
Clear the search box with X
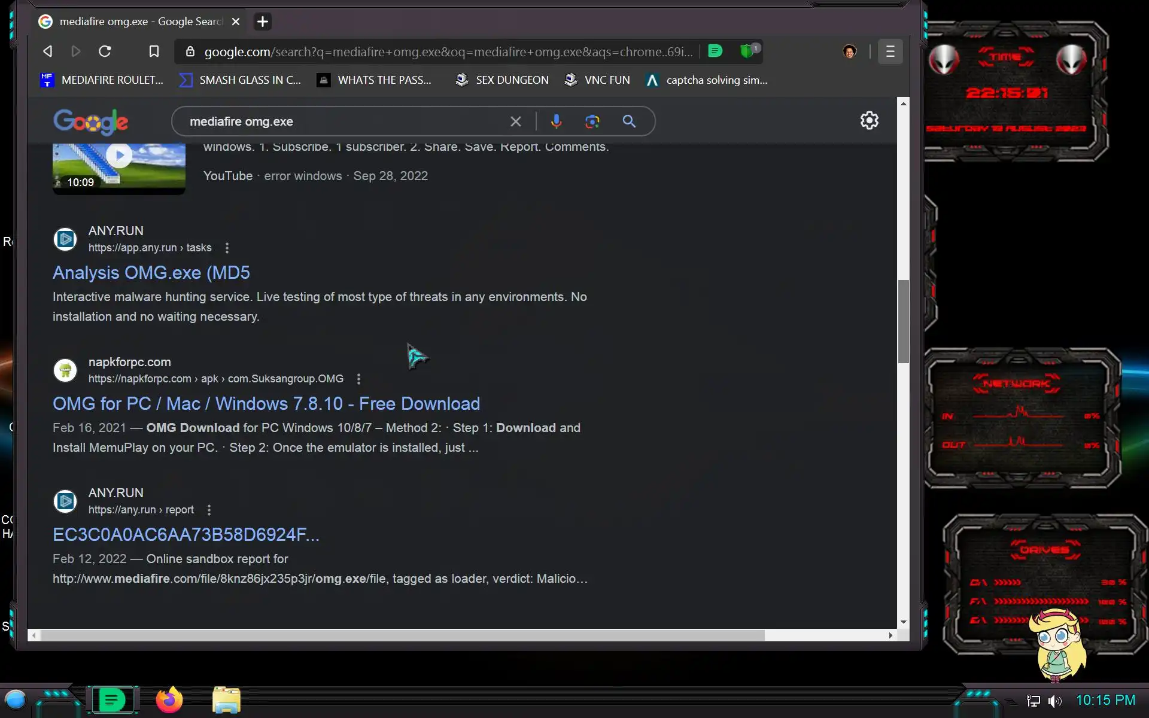click(515, 121)
